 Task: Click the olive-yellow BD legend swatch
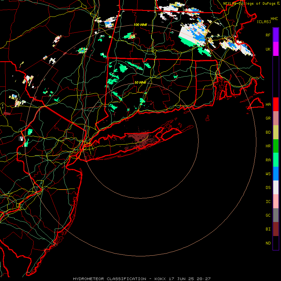click(x=276, y=132)
